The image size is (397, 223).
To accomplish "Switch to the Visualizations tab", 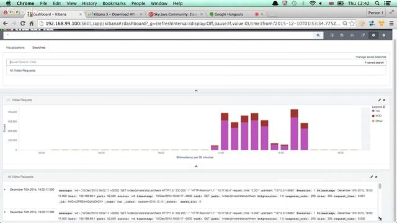I will point(15,48).
